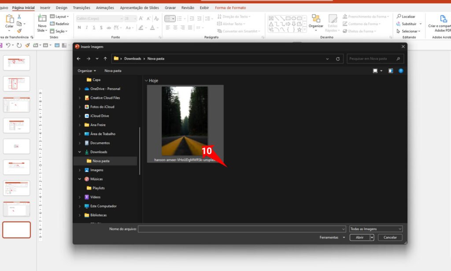Refresh the Nova pasta folder listing

point(338,59)
